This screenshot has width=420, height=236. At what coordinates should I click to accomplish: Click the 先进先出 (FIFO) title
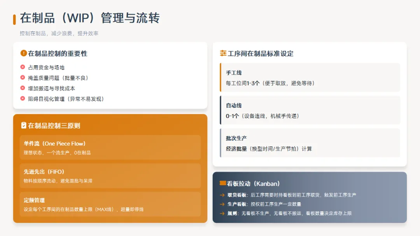[x=44, y=172]
